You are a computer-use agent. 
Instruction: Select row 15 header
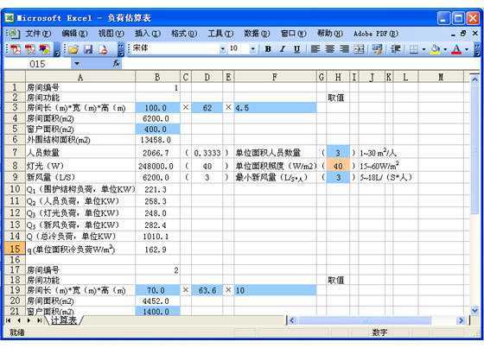click(15, 249)
